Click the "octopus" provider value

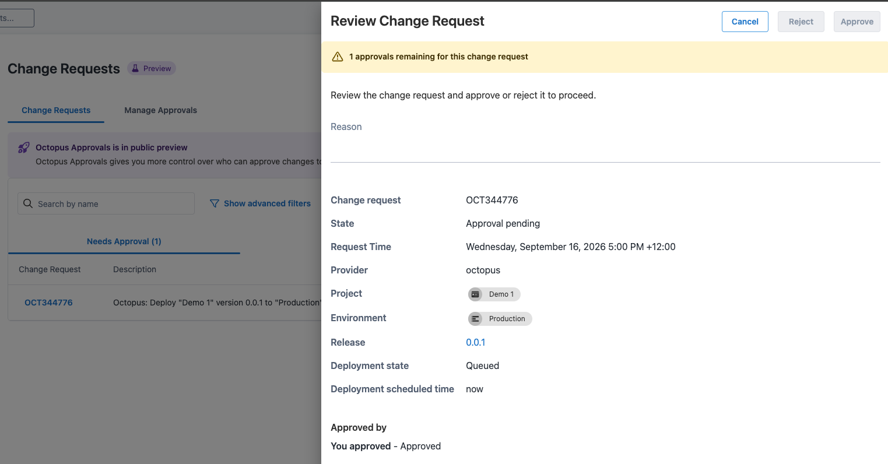coord(483,270)
